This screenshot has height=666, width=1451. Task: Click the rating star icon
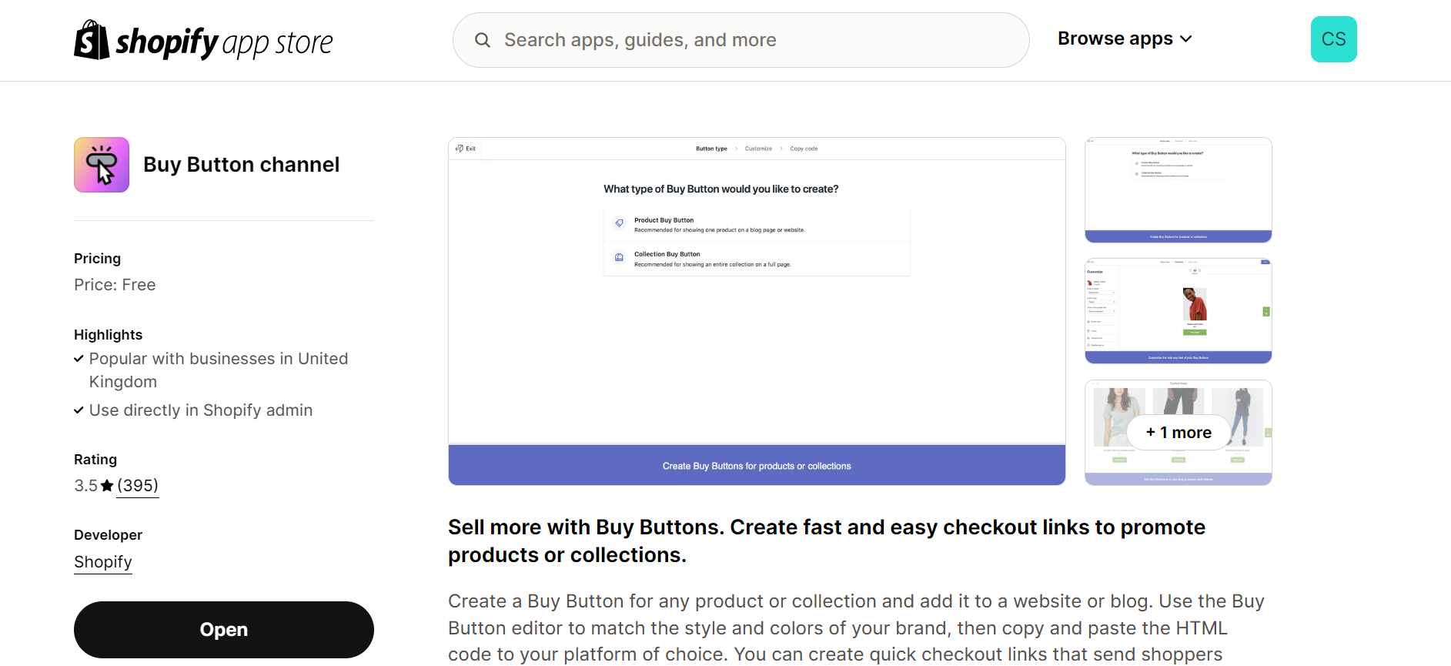click(x=107, y=486)
